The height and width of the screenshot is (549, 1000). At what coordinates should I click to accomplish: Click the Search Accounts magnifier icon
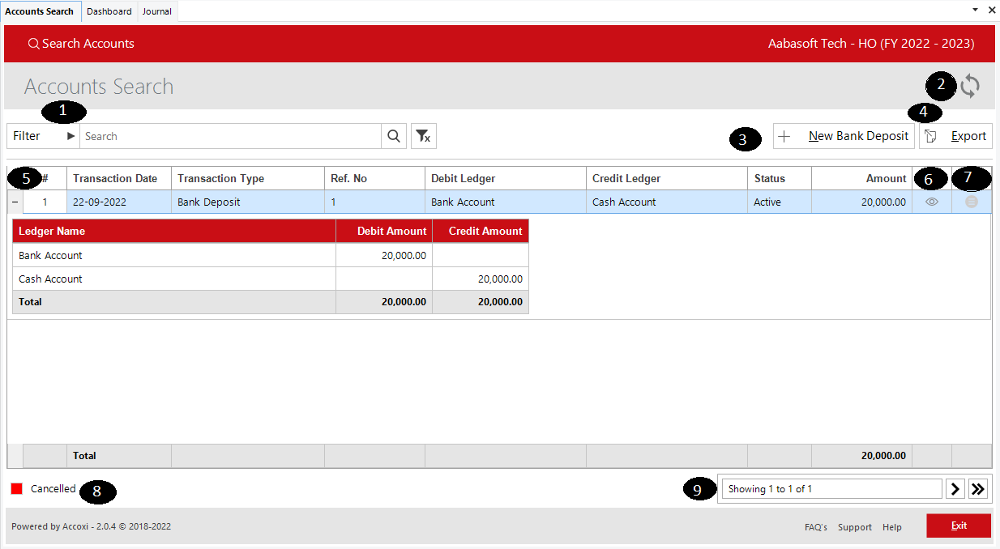click(x=33, y=44)
